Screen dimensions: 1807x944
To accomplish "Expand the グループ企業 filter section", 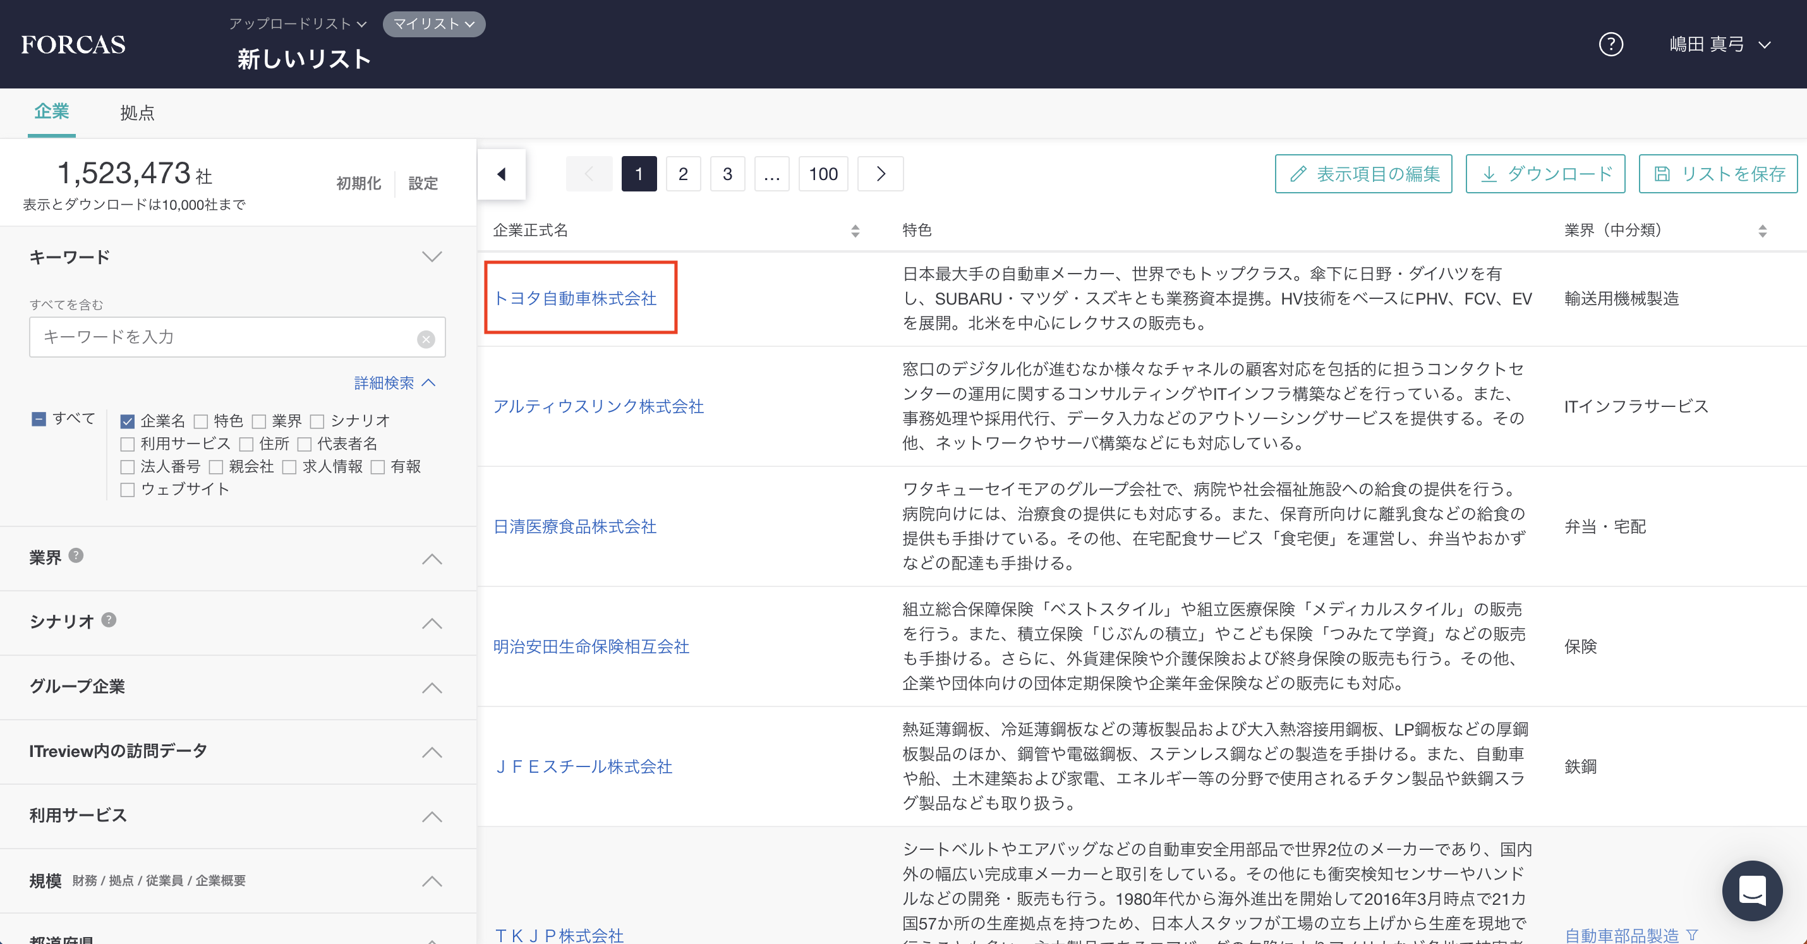I will (432, 687).
